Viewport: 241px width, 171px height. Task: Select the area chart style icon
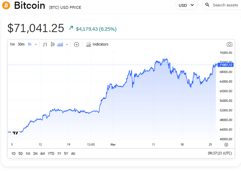60,44
